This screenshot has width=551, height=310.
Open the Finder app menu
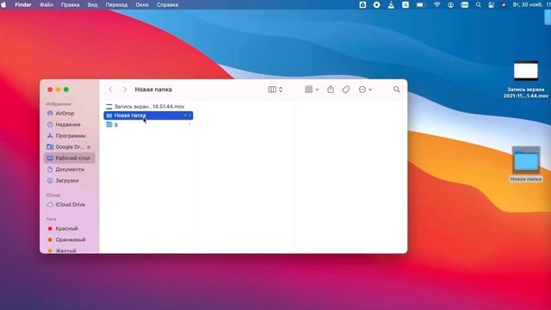coord(23,5)
